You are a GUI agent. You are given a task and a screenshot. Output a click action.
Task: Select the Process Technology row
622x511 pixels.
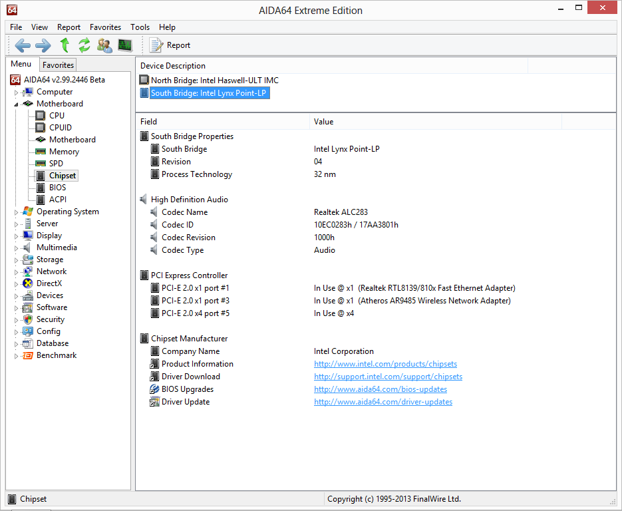[376, 174]
